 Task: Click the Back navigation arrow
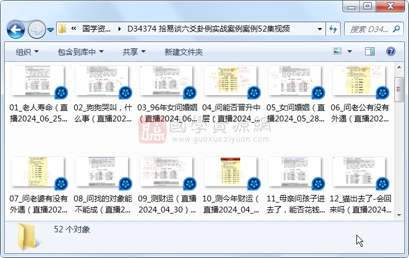point(16,29)
